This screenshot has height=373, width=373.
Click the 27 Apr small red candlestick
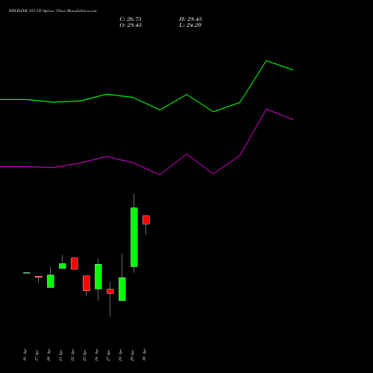110,291
